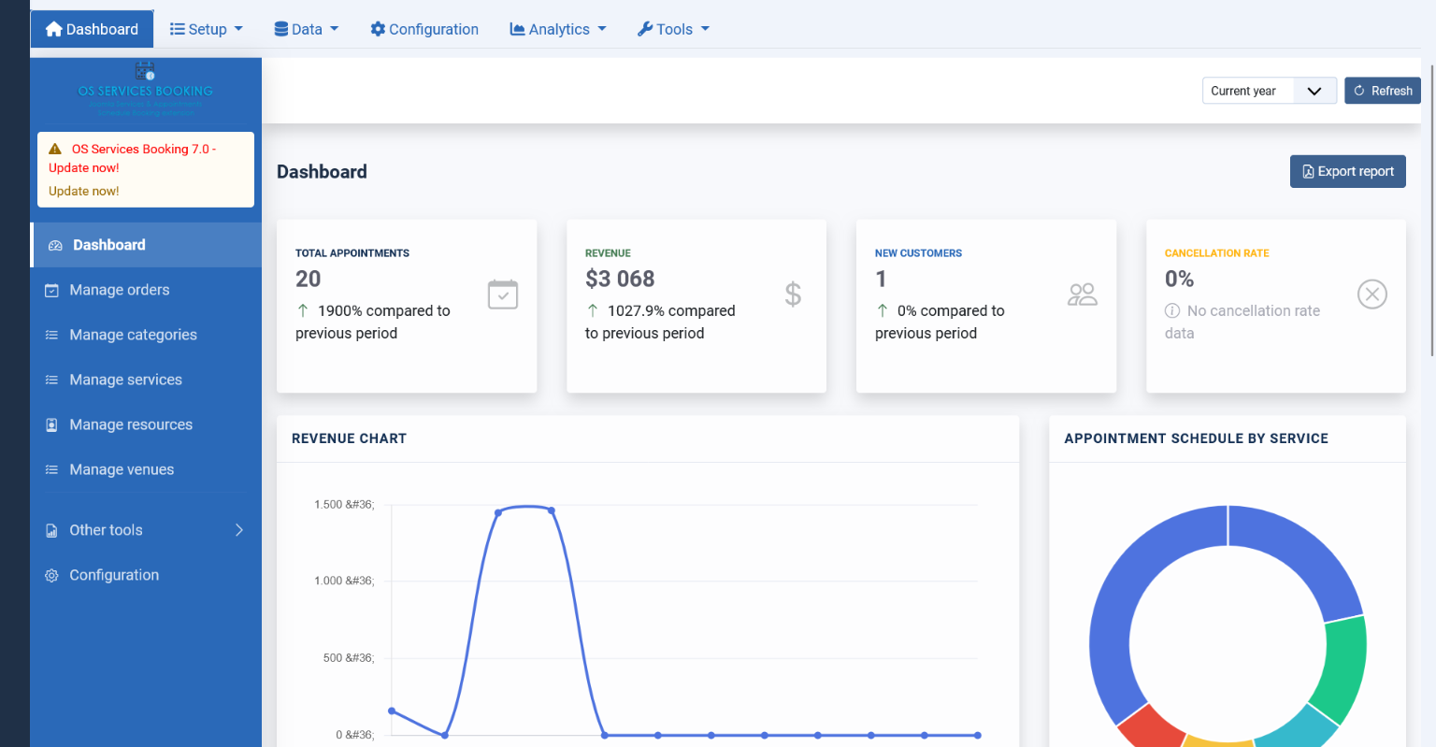Screen dimensions: 1436x747
Task: Click the revenue value $3 068
Action: (620, 279)
